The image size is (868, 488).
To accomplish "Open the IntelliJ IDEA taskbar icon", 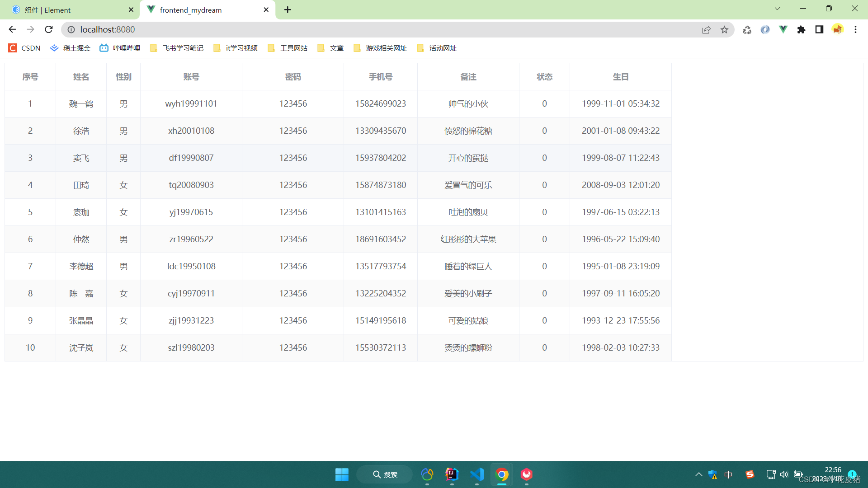I will coord(452,474).
